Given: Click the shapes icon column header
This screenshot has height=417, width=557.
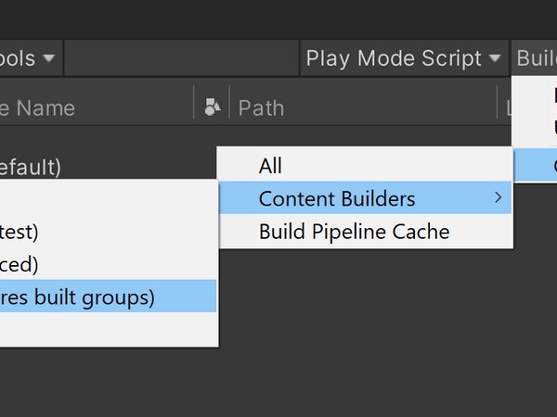Looking at the screenshot, I should [x=212, y=107].
